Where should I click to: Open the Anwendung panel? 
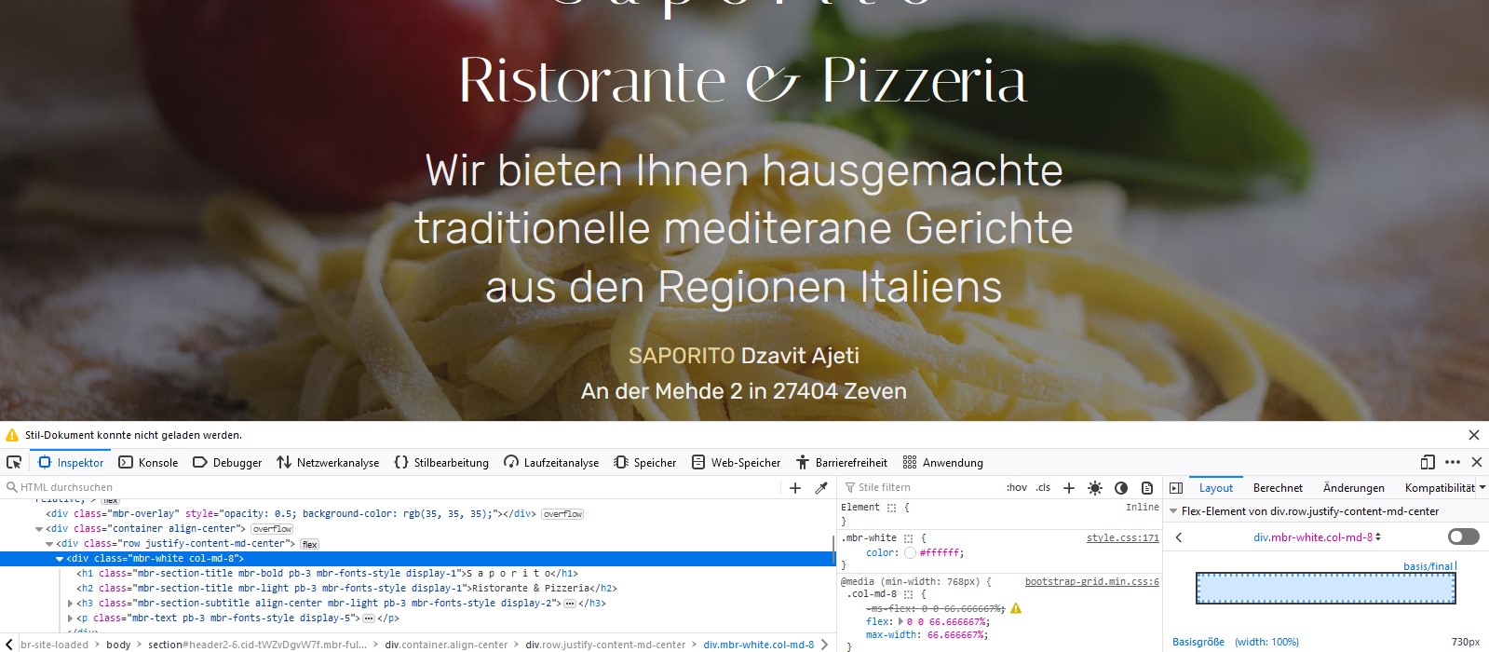pos(942,462)
